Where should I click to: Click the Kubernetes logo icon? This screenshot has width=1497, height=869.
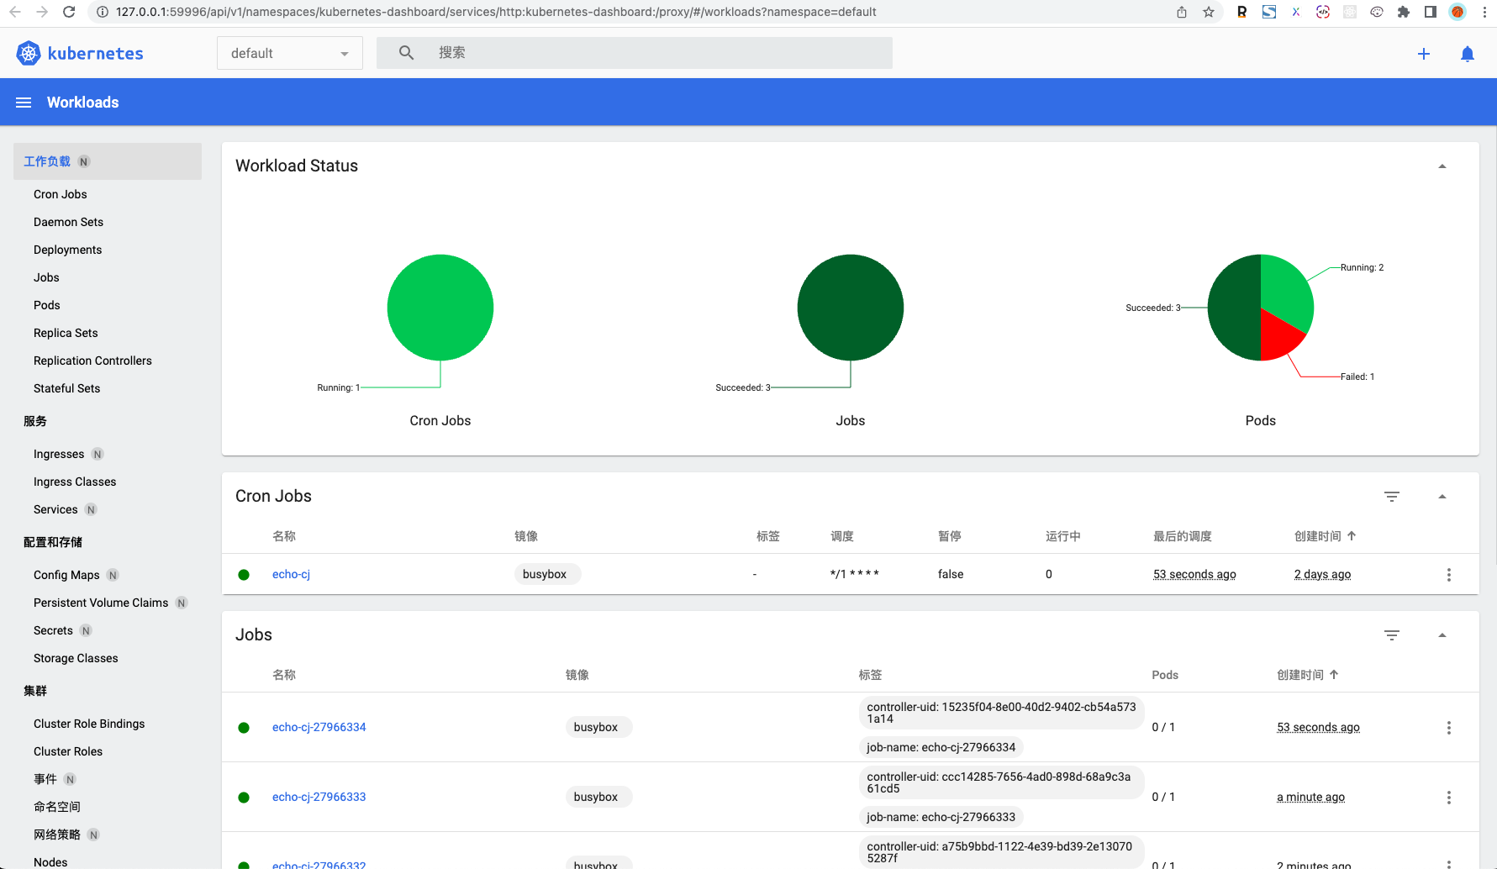click(x=29, y=53)
